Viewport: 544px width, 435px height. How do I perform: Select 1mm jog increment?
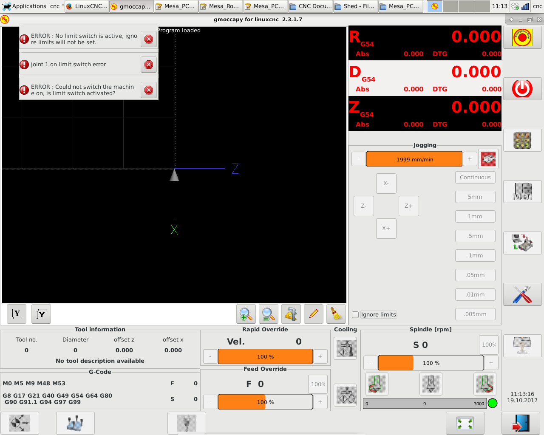475,216
